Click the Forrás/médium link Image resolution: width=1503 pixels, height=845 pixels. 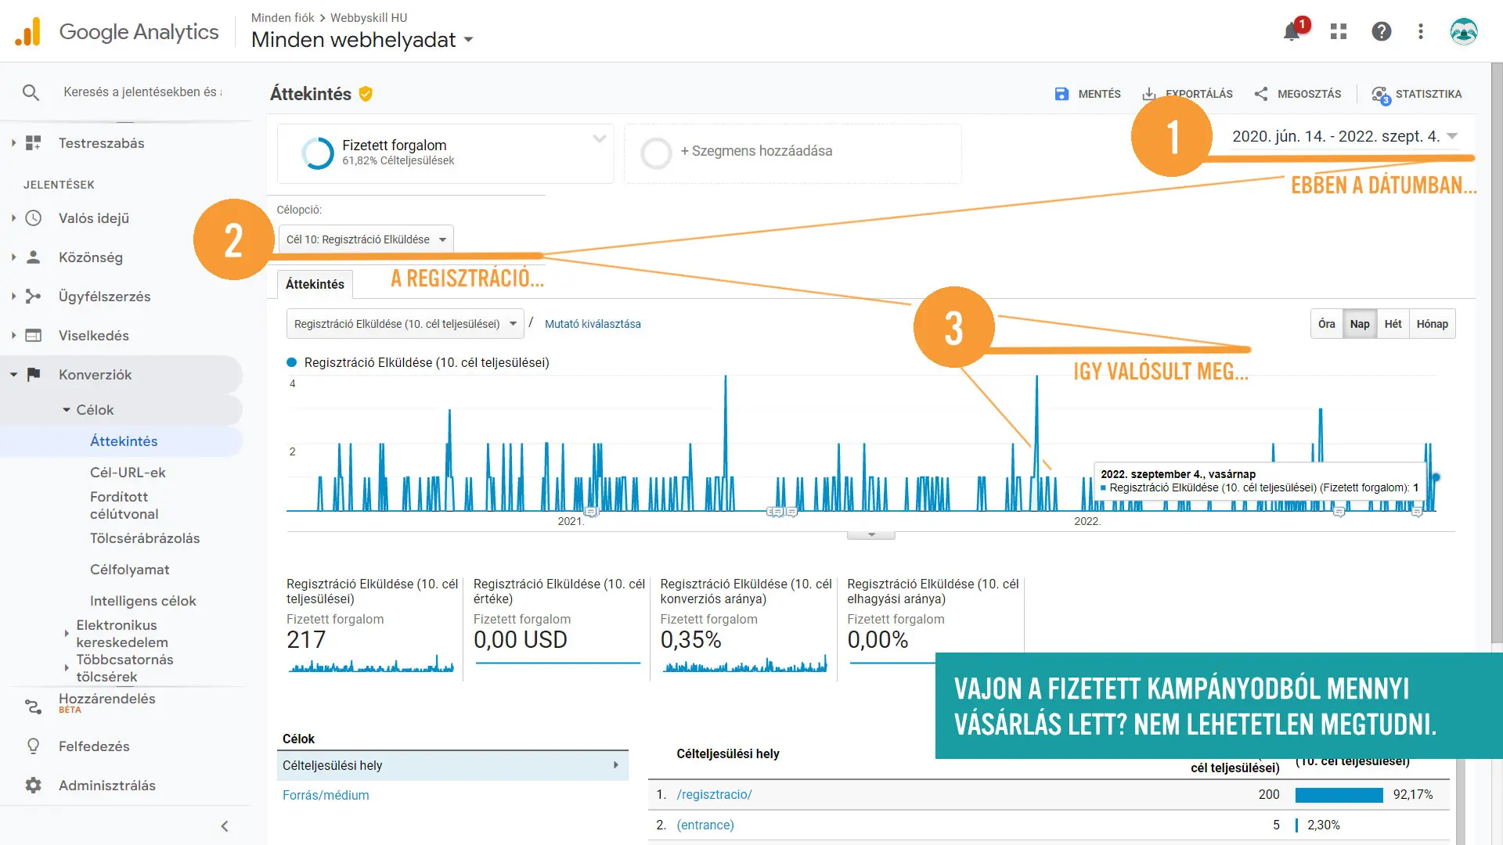[x=326, y=795]
